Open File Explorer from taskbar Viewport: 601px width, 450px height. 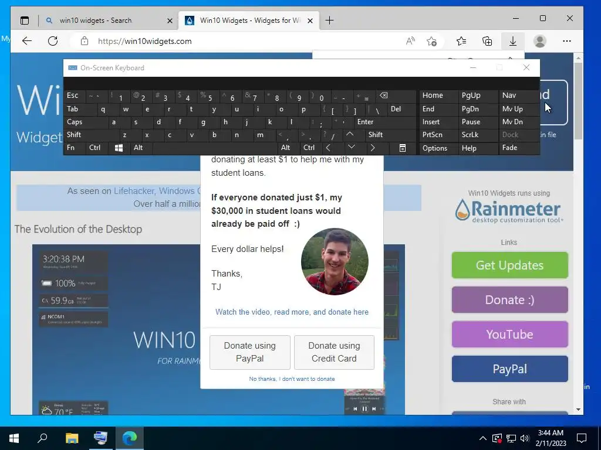click(x=72, y=438)
